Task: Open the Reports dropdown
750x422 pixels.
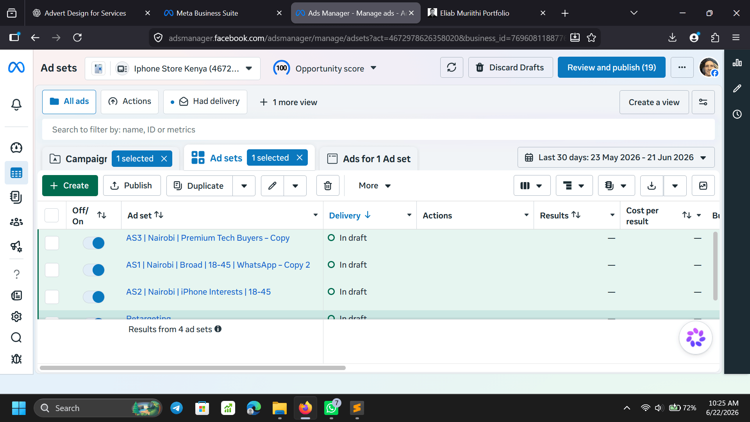Action: [616, 186]
